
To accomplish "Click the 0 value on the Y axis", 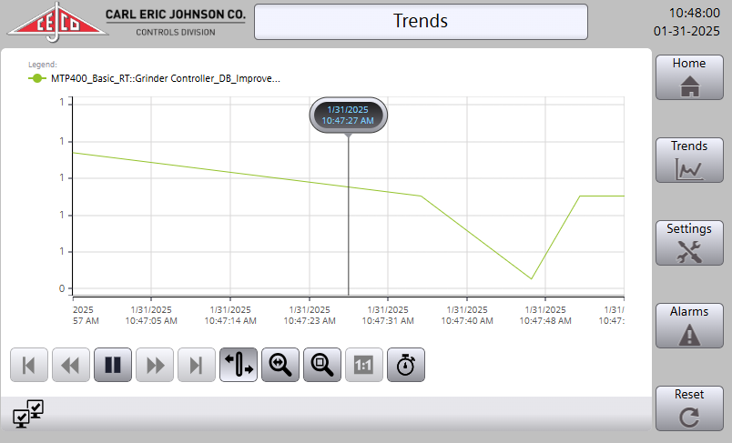I will [x=62, y=288].
